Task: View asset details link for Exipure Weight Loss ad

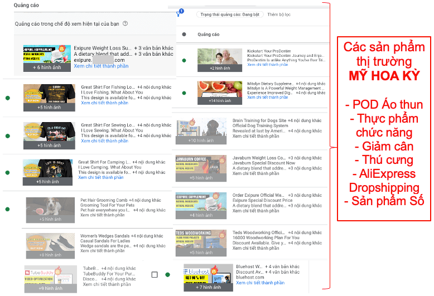Action: (x=101, y=66)
